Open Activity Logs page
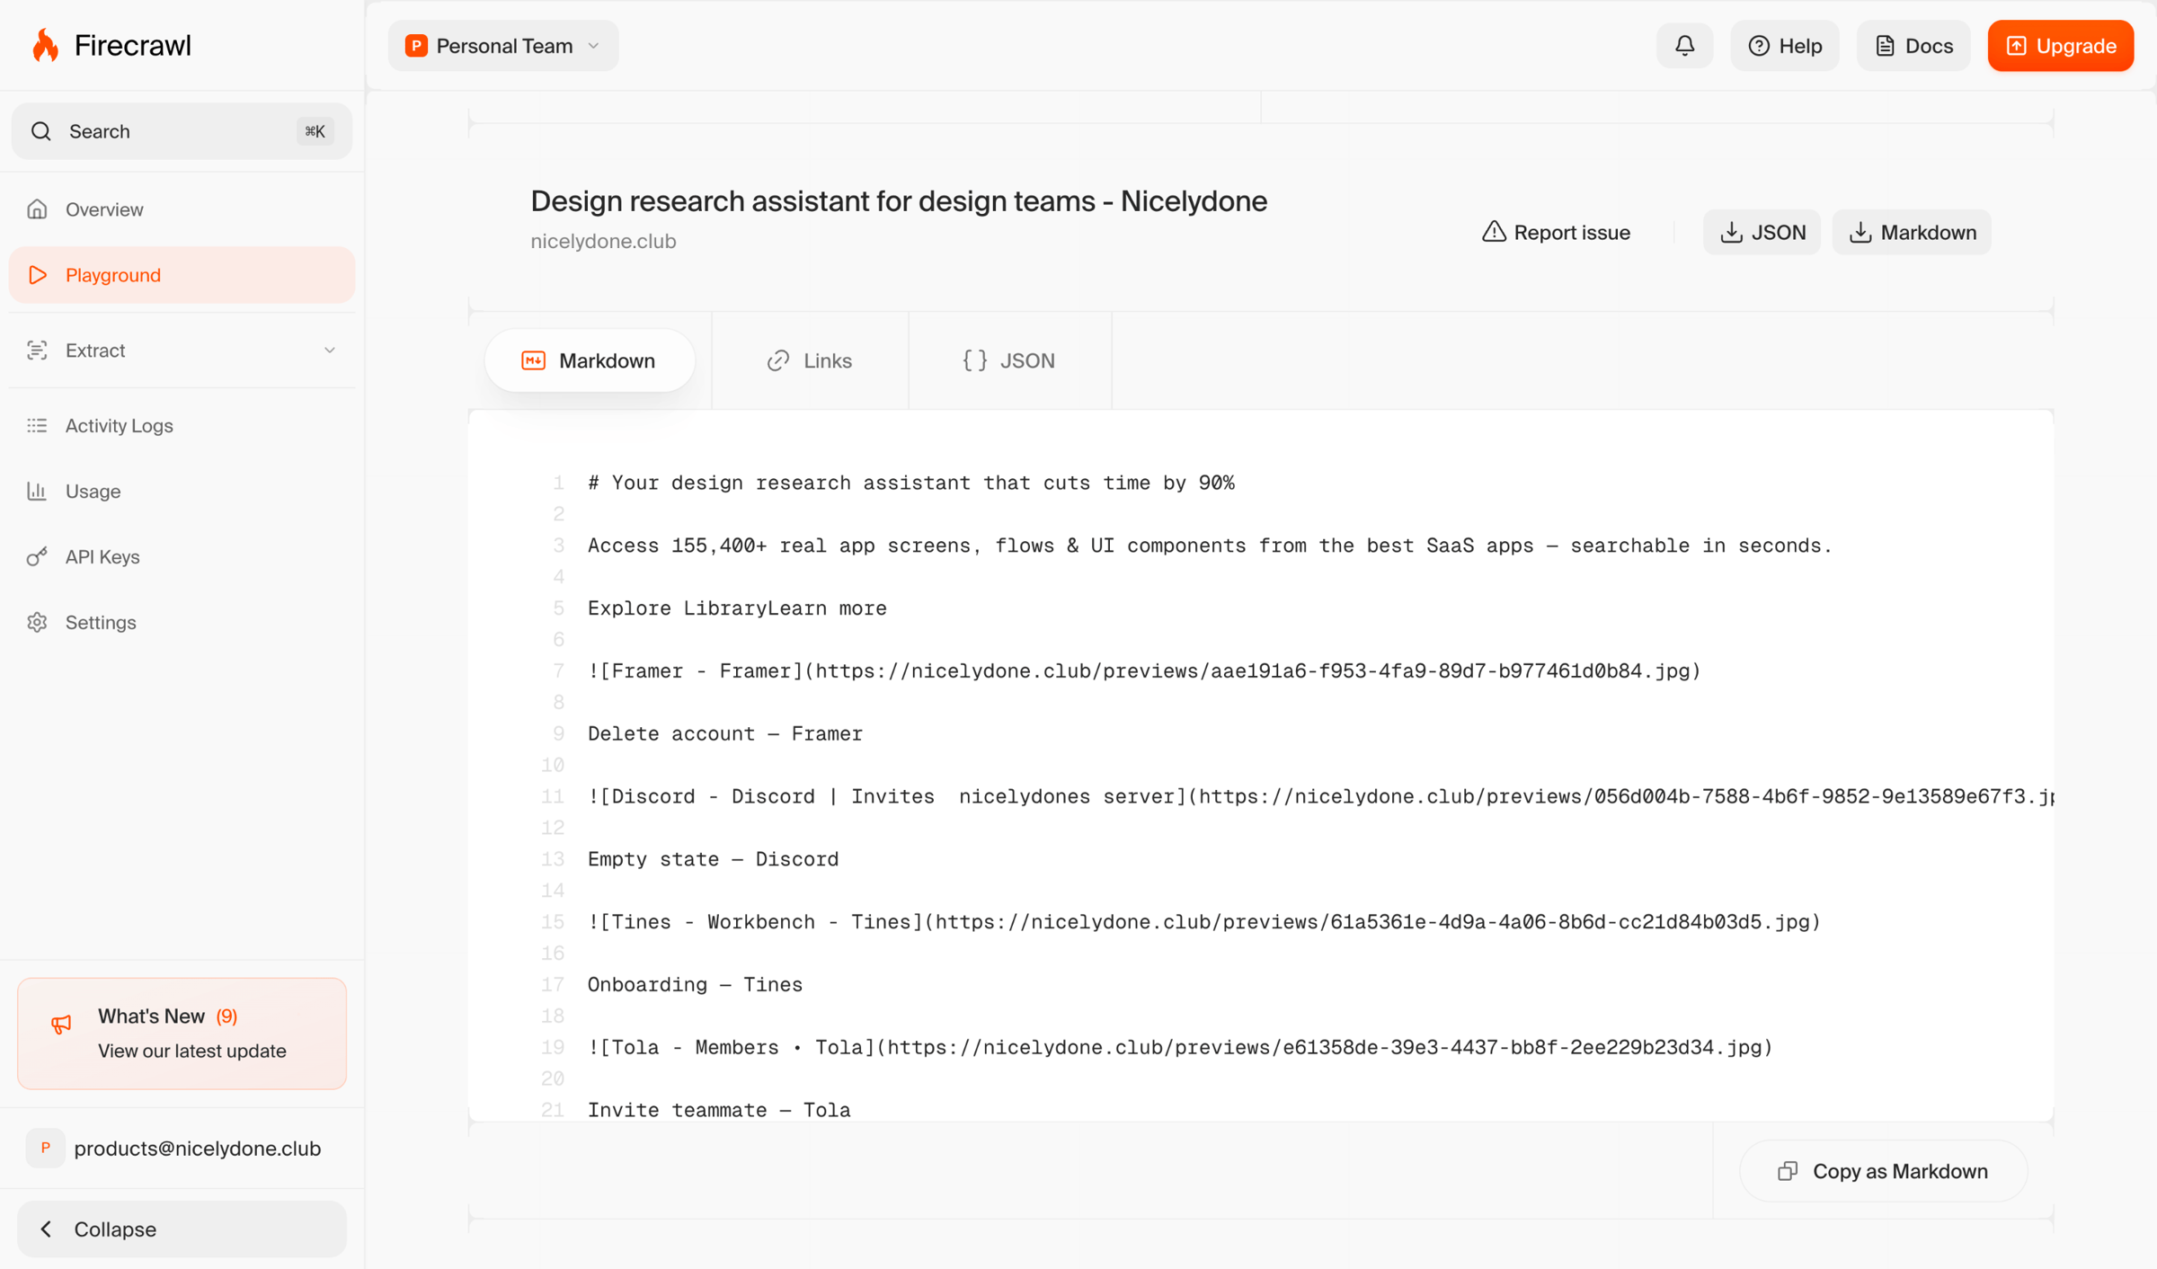 click(182, 426)
